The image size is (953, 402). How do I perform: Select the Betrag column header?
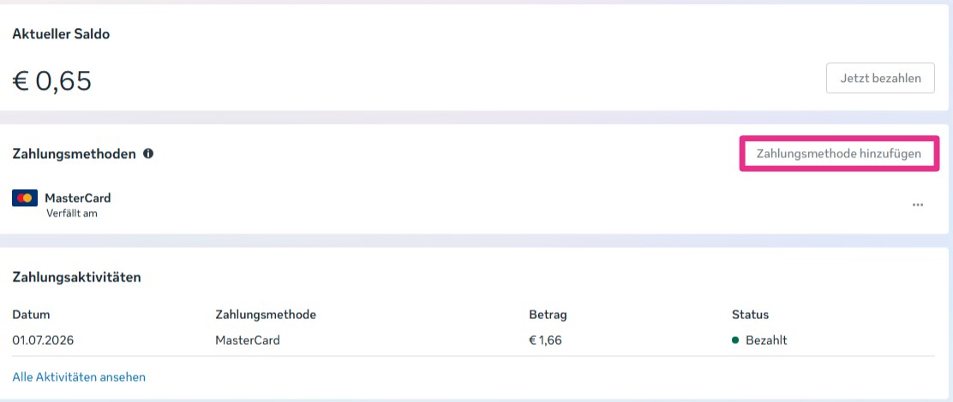548,315
